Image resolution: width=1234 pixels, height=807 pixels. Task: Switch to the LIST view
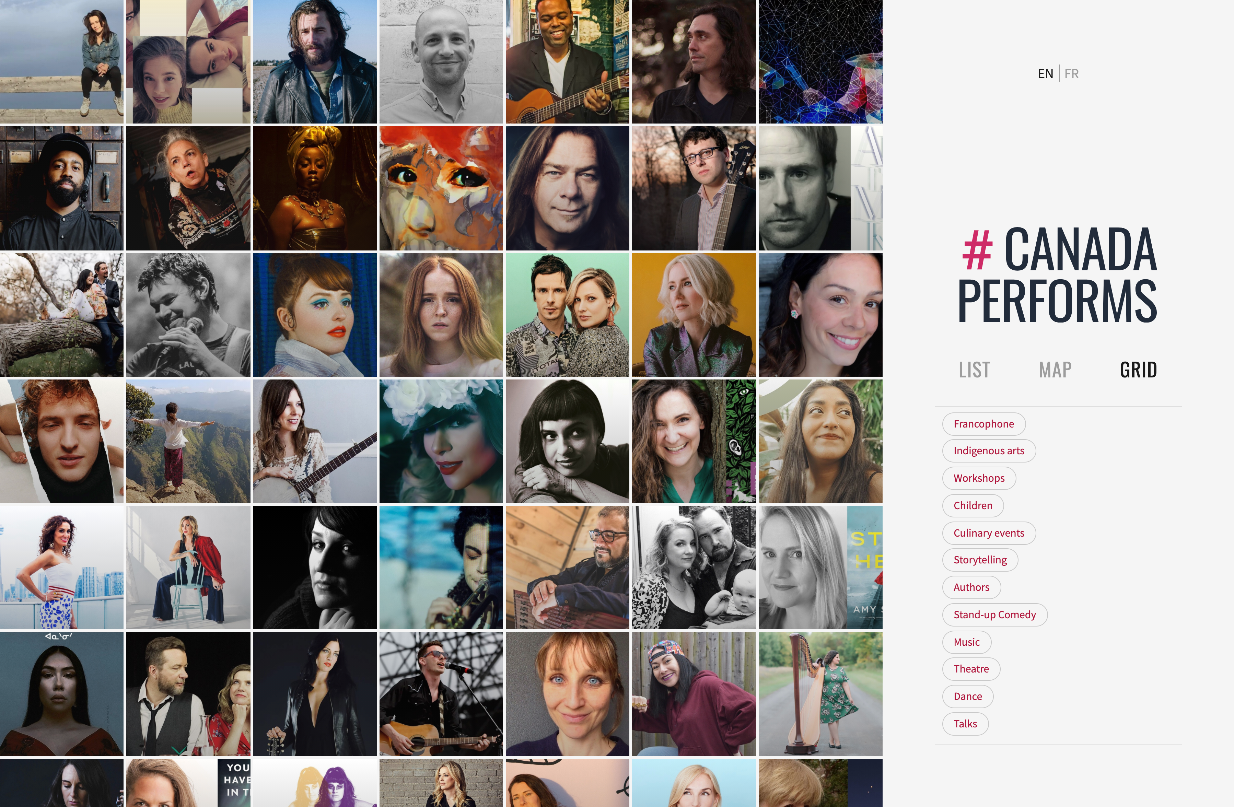974,370
